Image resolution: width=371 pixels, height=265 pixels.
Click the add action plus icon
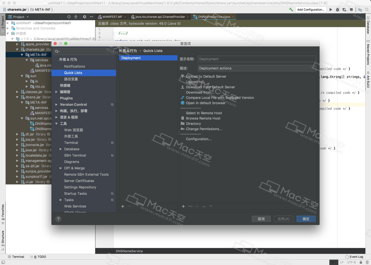pyautogui.click(x=183, y=206)
